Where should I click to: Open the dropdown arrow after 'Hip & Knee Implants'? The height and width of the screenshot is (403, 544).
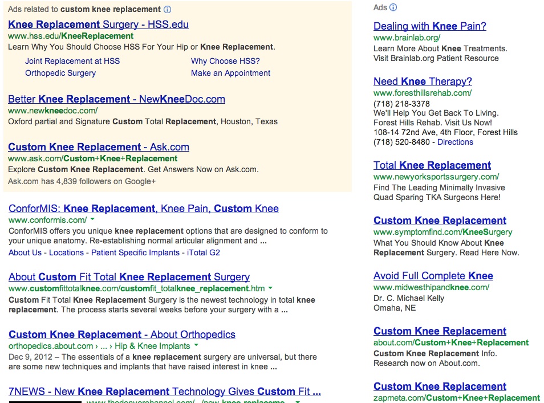coord(196,345)
